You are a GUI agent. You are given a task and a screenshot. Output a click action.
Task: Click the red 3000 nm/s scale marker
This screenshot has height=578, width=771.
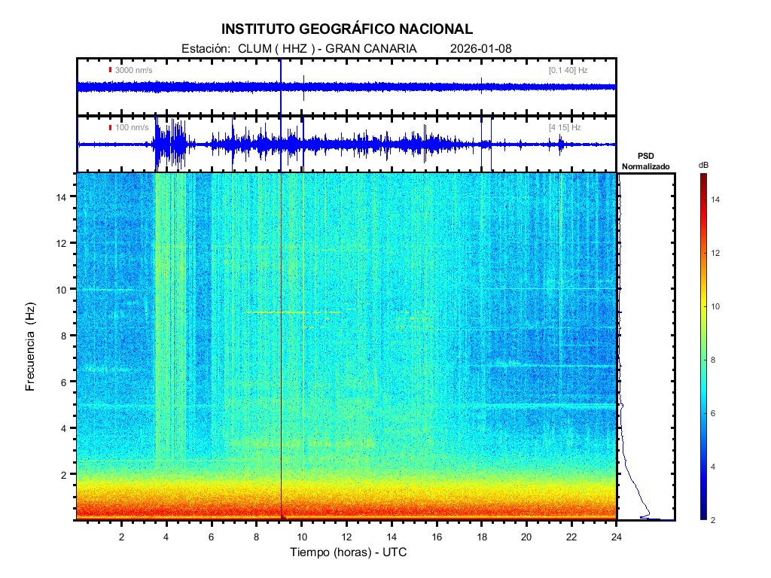coord(111,70)
